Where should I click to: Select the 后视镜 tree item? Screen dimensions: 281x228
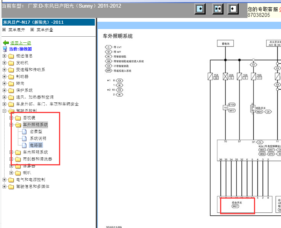click(29, 118)
